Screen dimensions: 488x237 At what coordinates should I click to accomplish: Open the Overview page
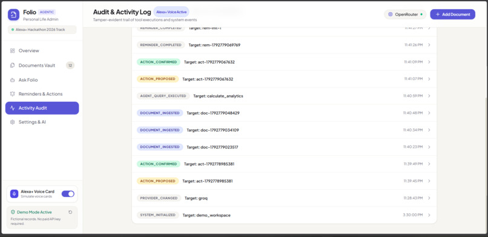tap(42, 51)
